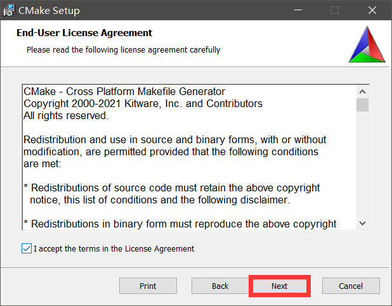Click the 'End-User License Agreement' heading
This screenshot has height=306, width=392.
(x=84, y=33)
